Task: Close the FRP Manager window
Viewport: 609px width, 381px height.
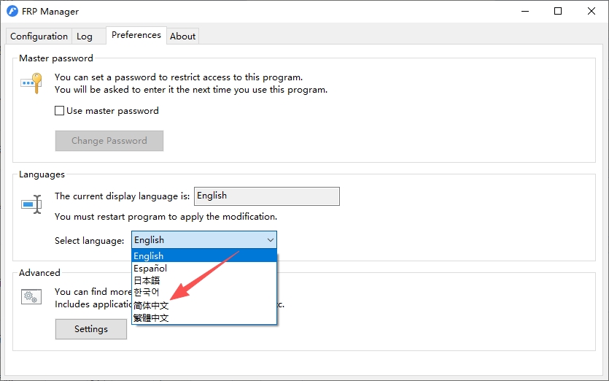Action: pyautogui.click(x=591, y=11)
